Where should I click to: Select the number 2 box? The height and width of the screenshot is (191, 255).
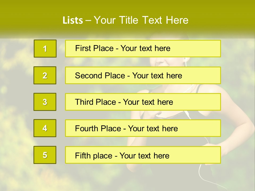[x=45, y=75]
